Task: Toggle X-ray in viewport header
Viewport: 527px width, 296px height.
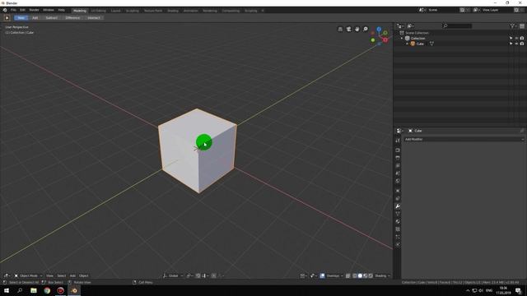Action: coord(348,276)
